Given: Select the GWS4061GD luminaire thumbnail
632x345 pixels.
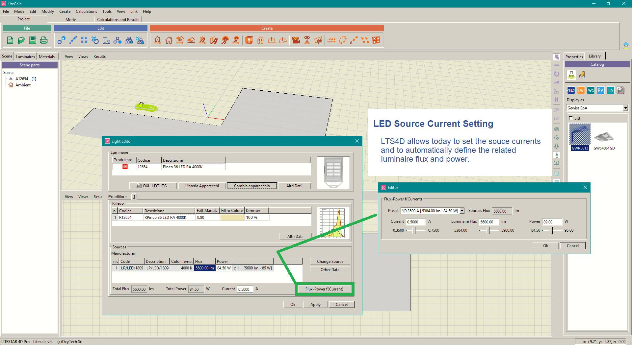Looking at the screenshot, I should tap(604, 136).
